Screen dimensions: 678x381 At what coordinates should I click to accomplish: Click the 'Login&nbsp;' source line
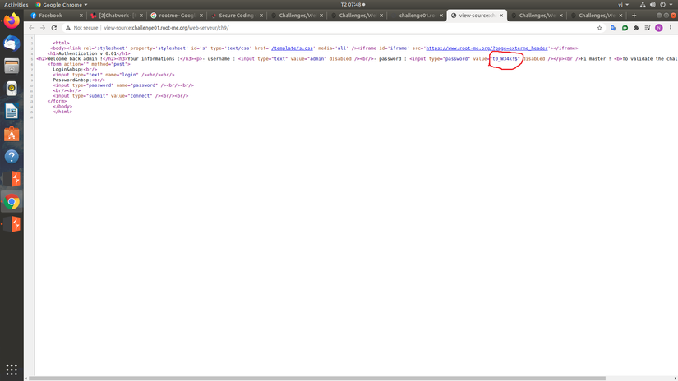(x=75, y=69)
